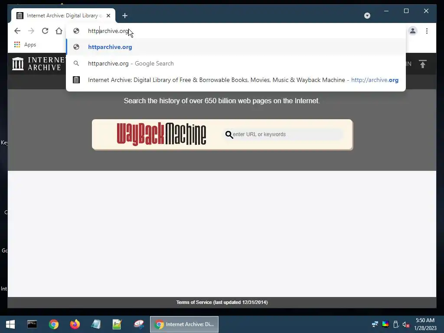Launch the Command Prompt from taskbar
Screen dimensions: 444x333
pos(32,324)
